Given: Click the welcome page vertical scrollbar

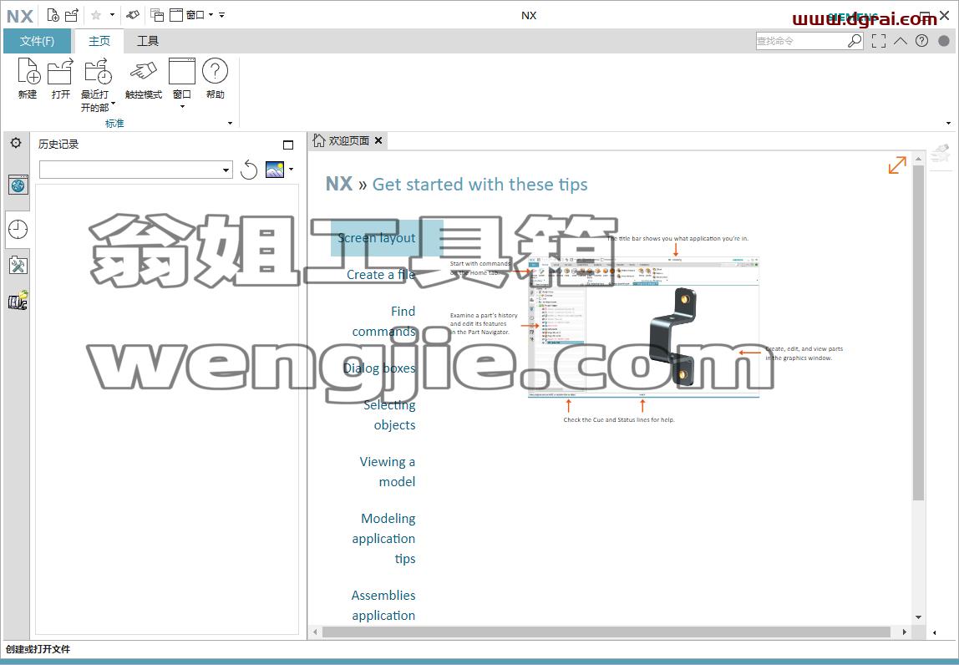Looking at the screenshot, I should coord(918,332).
